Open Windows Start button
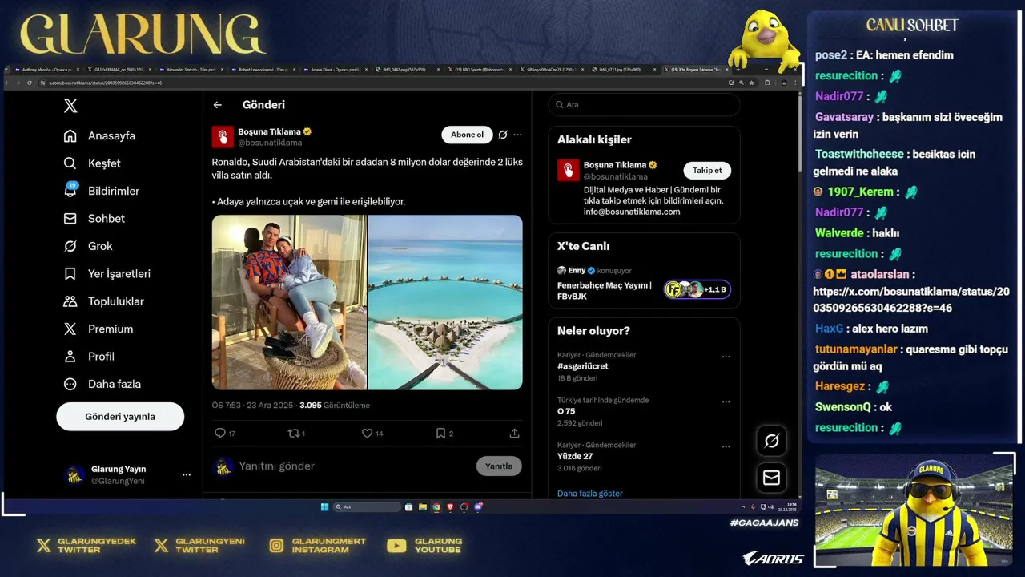 pyautogui.click(x=324, y=506)
